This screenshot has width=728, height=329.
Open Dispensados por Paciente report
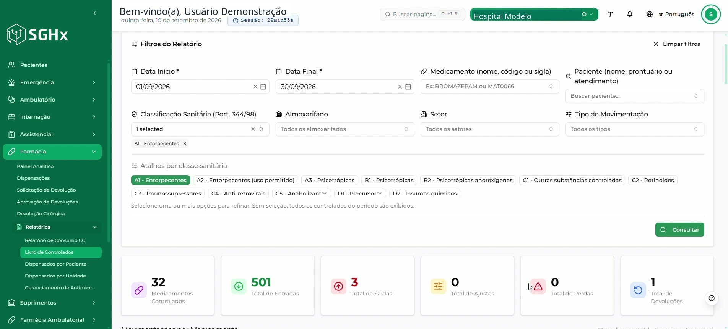coord(61,264)
